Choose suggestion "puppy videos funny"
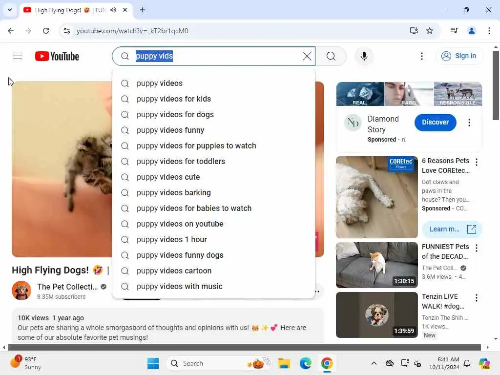The height and width of the screenshot is (375, 500). click(x=213, y=130)
